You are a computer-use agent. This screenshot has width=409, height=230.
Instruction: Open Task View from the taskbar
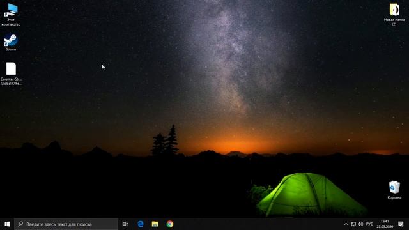coord(125,224)
